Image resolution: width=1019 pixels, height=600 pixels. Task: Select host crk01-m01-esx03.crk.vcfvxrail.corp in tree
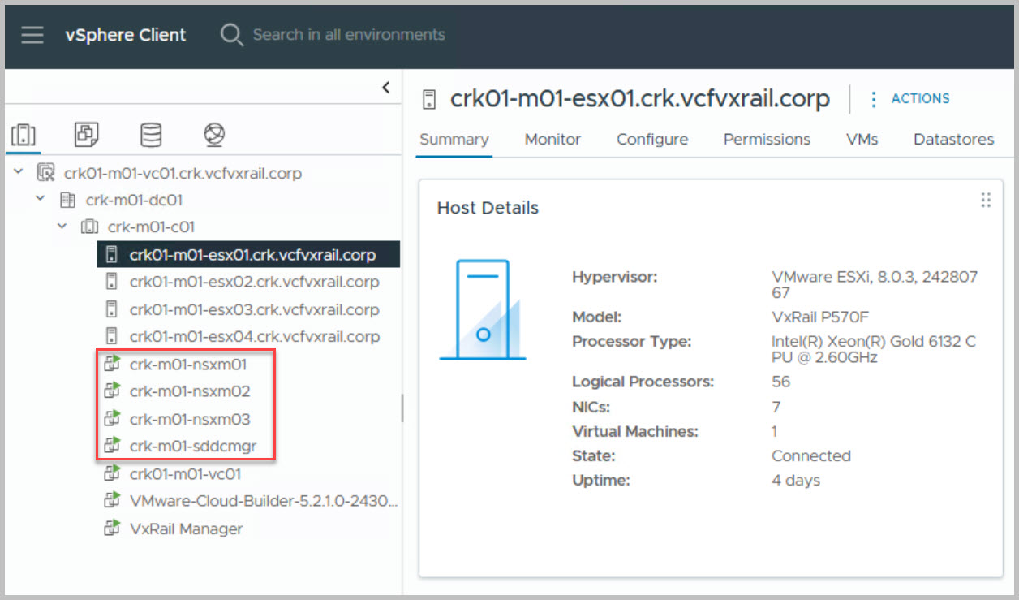(254, 309)
